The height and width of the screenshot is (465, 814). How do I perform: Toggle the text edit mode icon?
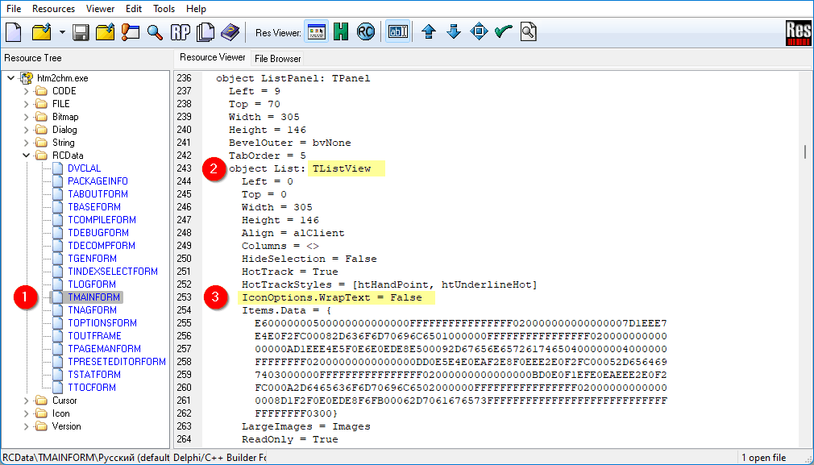398,32
